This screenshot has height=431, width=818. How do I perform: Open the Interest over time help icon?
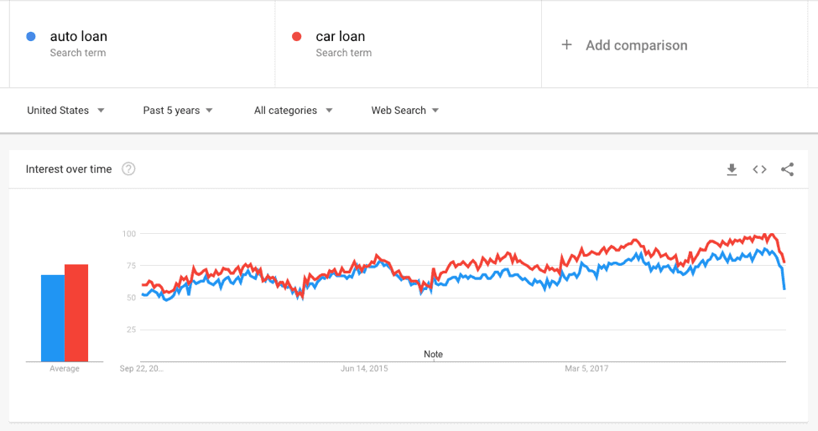tap(128, 169)
